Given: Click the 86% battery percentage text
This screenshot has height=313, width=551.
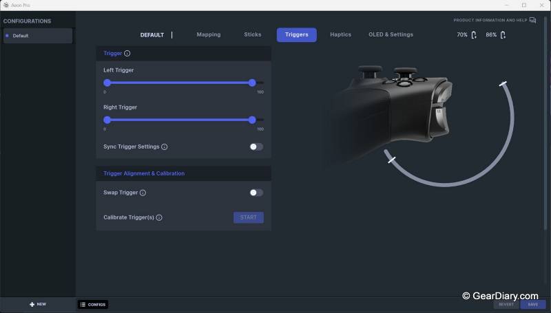Looking at the screenshot, I should (491, 34).
